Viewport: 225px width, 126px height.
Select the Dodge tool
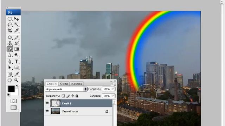coord(17,55)
